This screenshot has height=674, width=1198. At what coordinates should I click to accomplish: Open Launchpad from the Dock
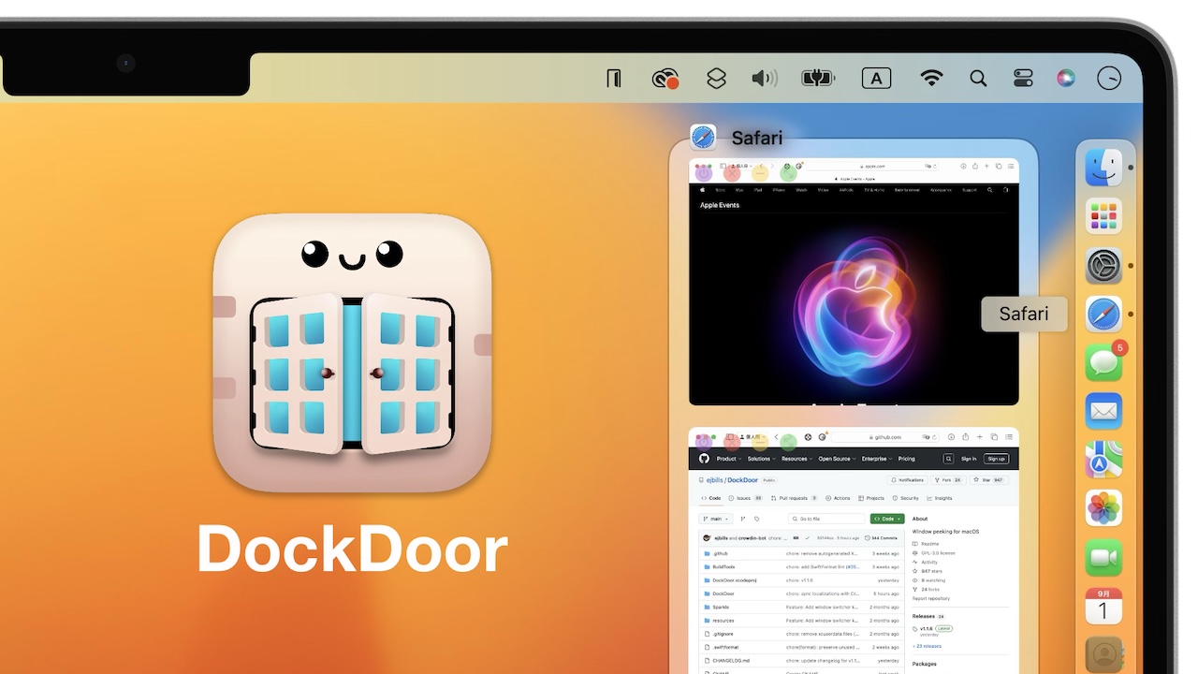1104,217
